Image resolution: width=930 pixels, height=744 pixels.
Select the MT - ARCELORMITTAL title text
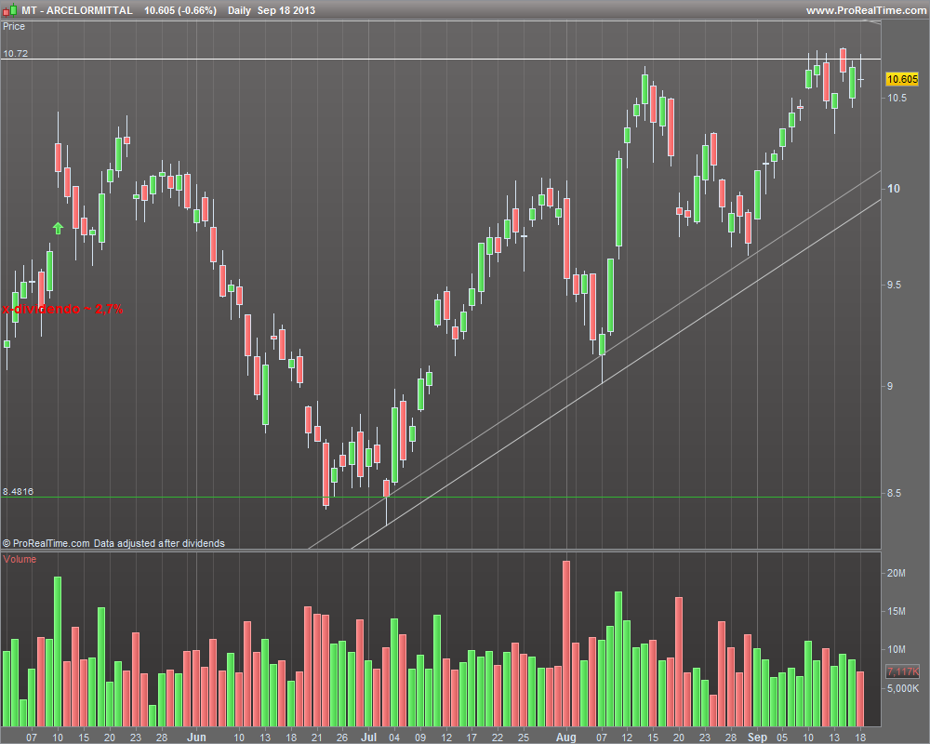[77, 10]
